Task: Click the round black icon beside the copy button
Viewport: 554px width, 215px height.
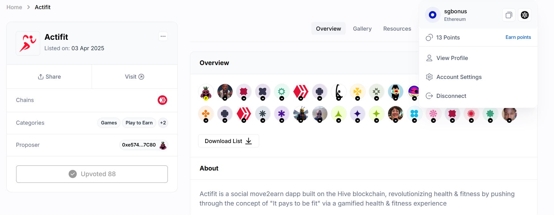Action: 525,15
